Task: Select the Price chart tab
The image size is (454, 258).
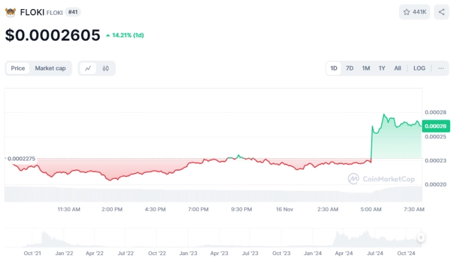Action: (x=18, y=69)
